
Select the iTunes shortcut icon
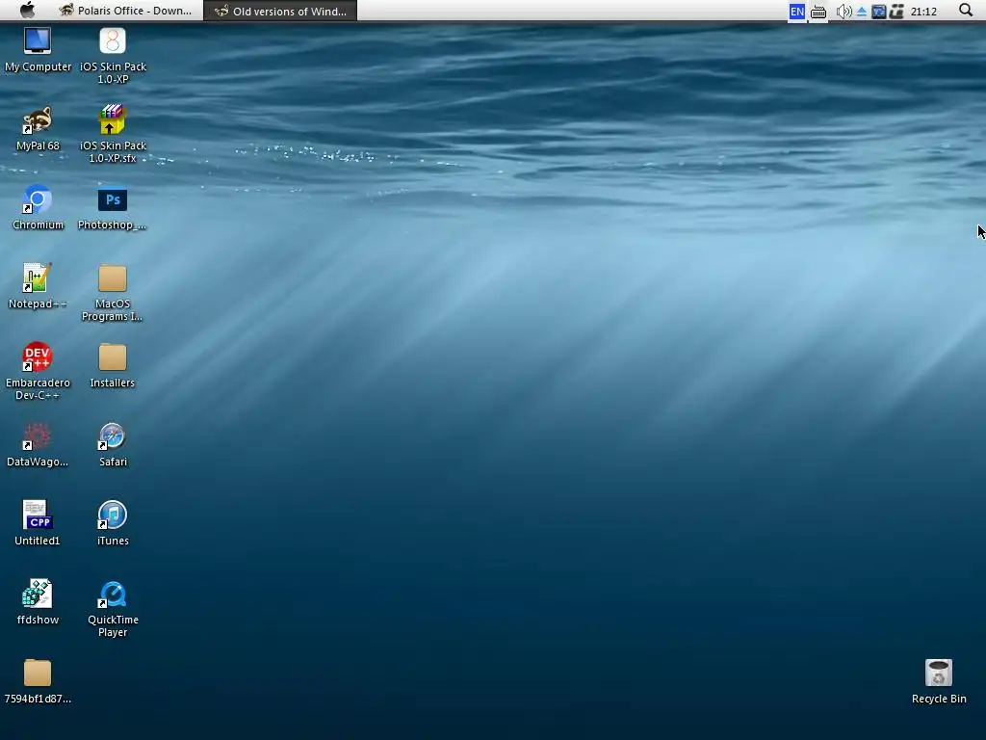point(113,524)
